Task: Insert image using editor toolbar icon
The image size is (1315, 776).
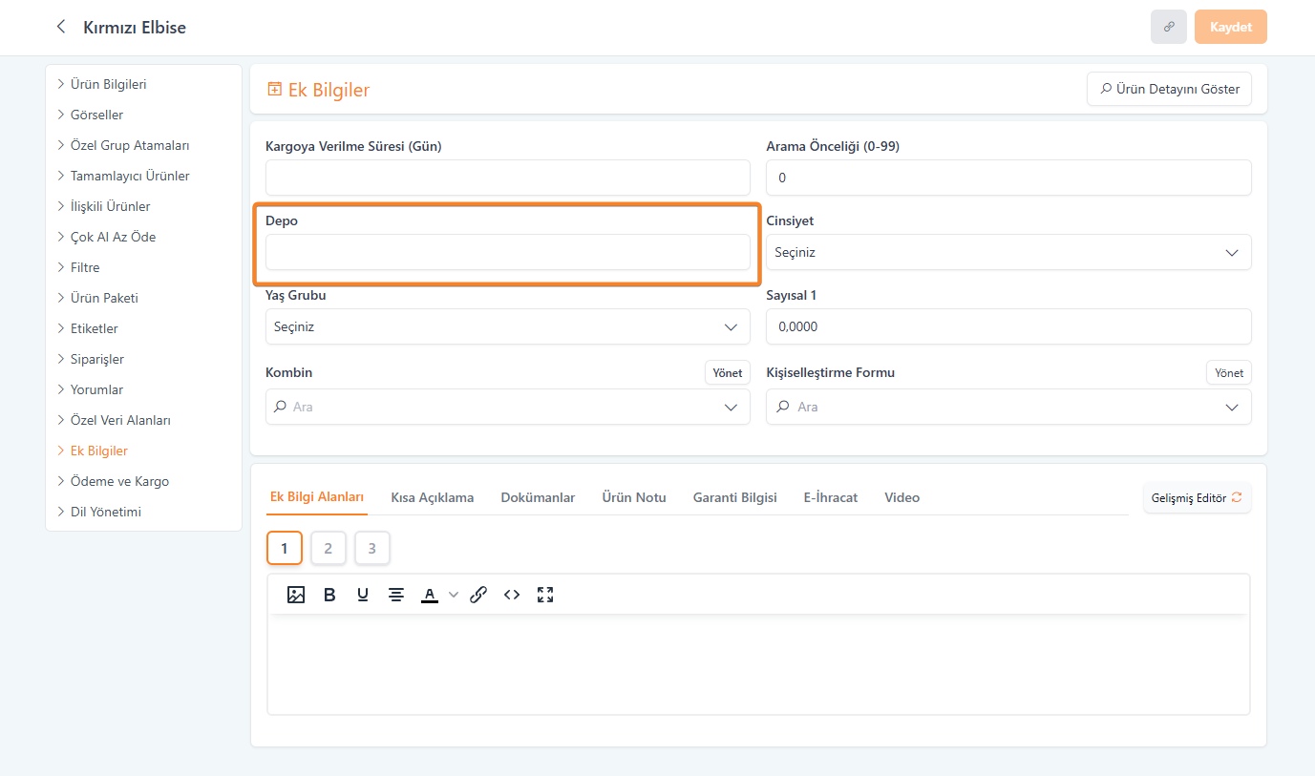Action: (x=296, y=595)
